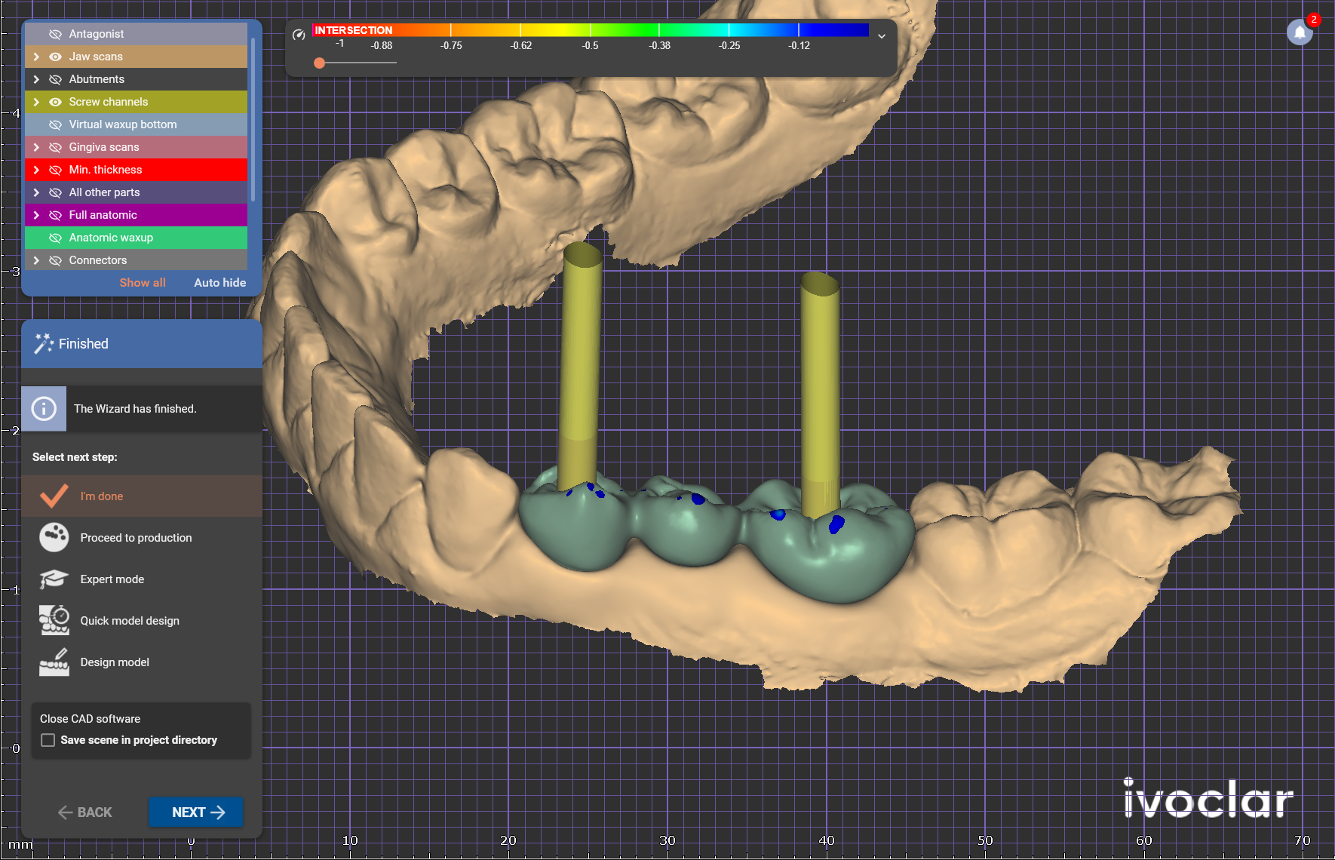Select the Full anatomic layer row

tap(136, 215)
